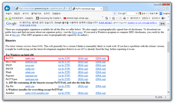Open 페이지(P) dropdown menu

point(135,18)
